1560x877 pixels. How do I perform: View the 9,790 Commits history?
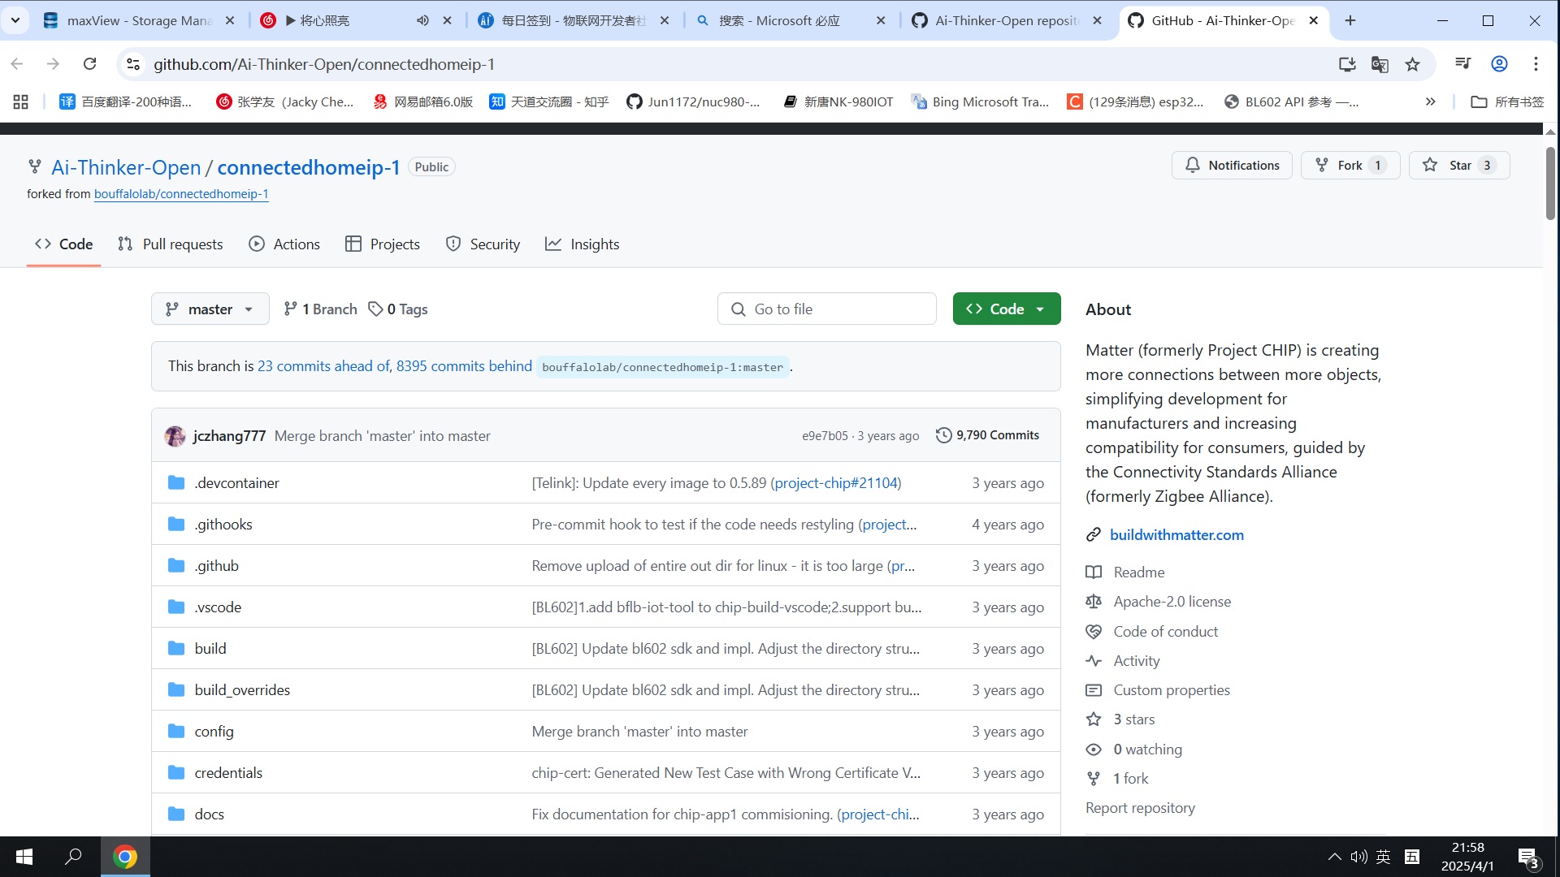pyautogui.click(x=987, y=435)
